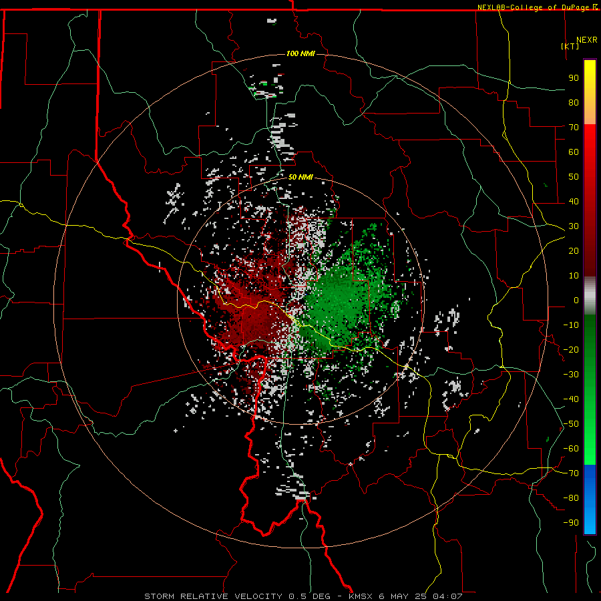Click the -40 value on velocity scale

[x=571, y=399]
